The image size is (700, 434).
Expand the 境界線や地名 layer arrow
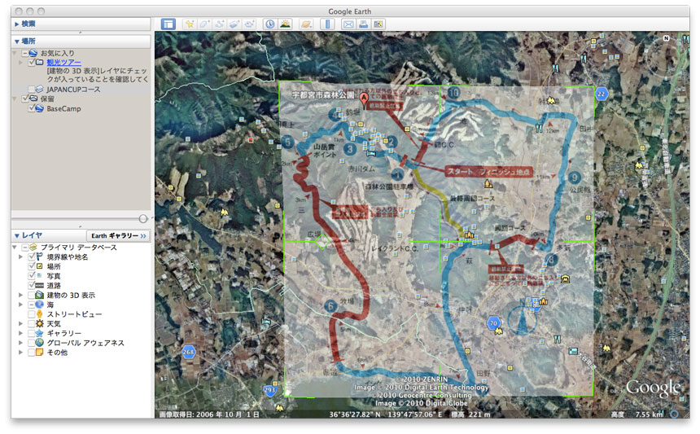coord(20,256)
